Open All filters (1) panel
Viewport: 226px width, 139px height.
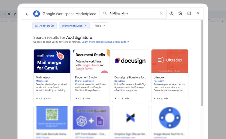pos(45,26)
